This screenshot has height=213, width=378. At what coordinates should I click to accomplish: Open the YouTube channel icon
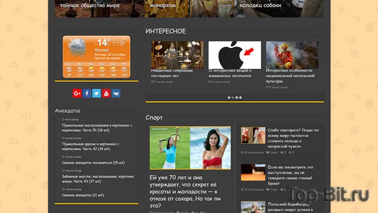(106, 93)
